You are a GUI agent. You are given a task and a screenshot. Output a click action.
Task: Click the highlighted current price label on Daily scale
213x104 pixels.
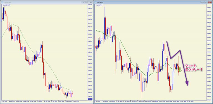90,99
